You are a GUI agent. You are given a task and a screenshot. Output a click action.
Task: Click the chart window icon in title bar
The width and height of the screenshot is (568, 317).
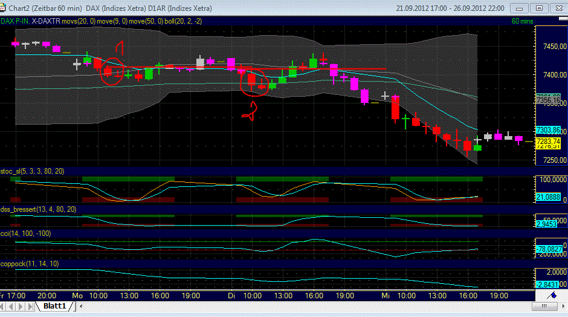(x=2, y=8)
